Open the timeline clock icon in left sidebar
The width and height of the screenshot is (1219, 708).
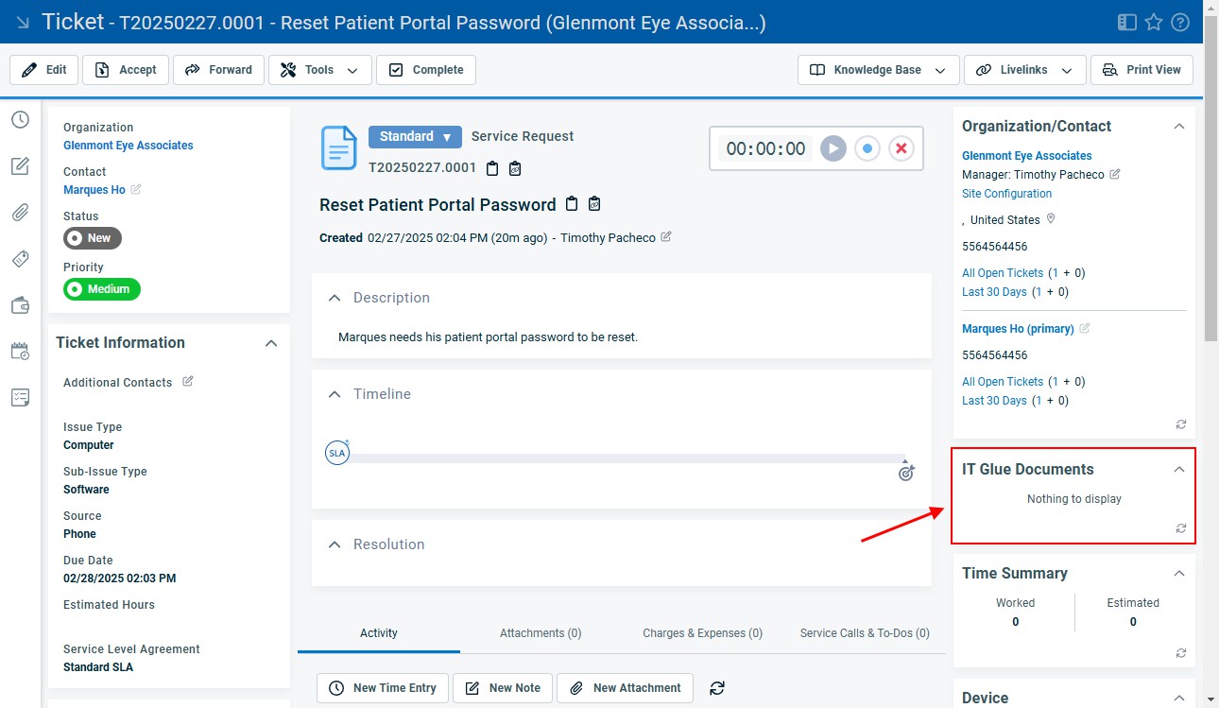tap(20, 120)
